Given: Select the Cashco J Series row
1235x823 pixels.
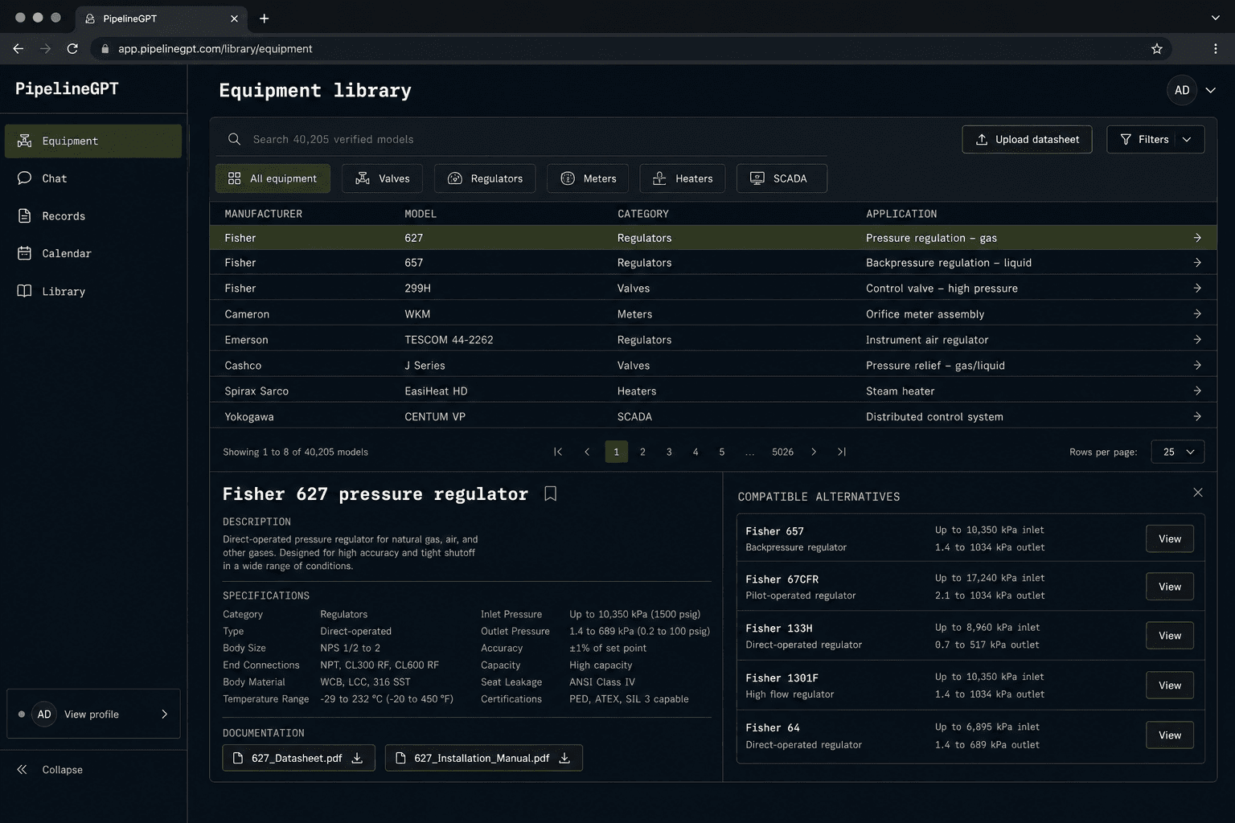Looking at the screenshot, I should pyautogui.click(x=713, y=366).
